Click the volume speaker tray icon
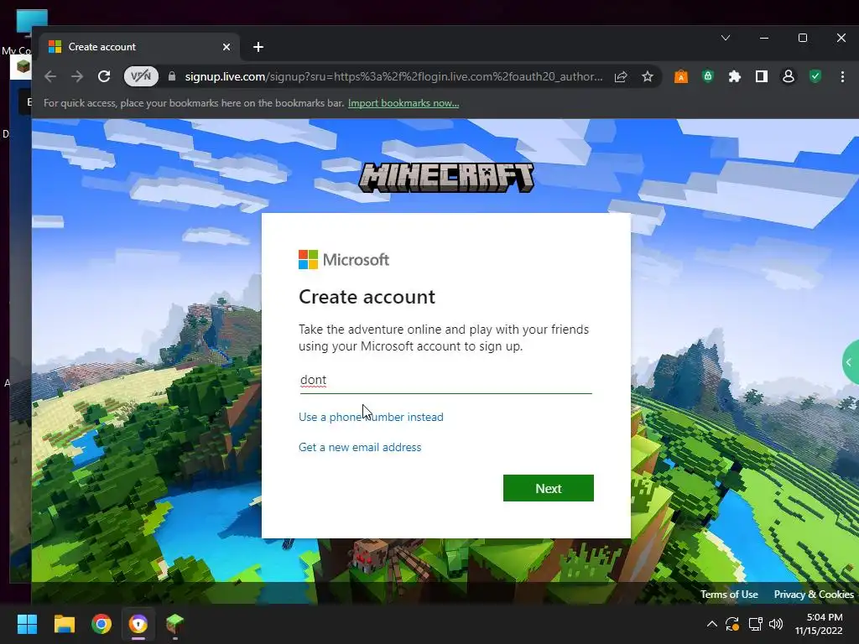The height and width of the screenshot is (644, 859). (776, 624)
